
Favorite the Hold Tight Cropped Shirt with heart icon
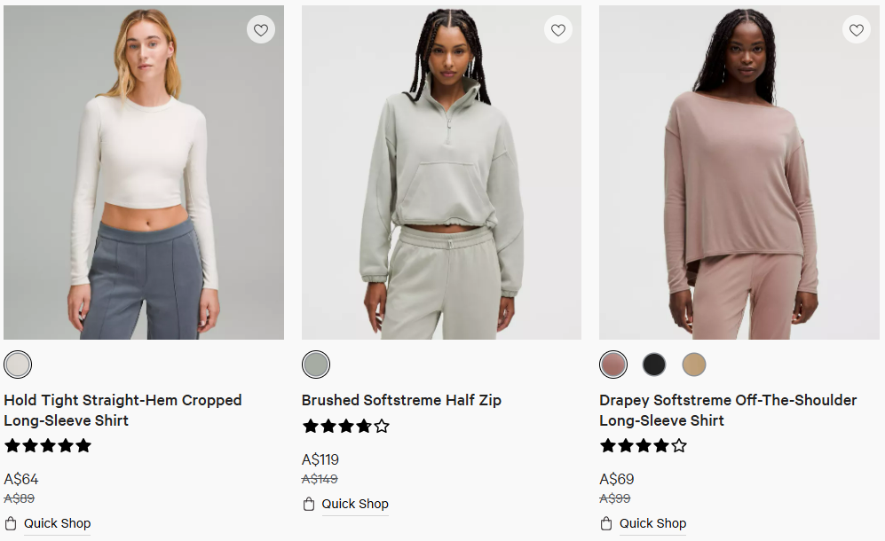[260, 30]
